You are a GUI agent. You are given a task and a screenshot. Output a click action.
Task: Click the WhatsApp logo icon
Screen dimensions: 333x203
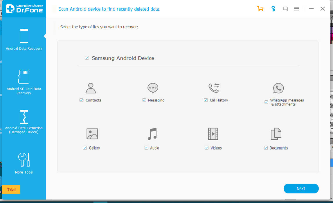(x=278, y=88)
